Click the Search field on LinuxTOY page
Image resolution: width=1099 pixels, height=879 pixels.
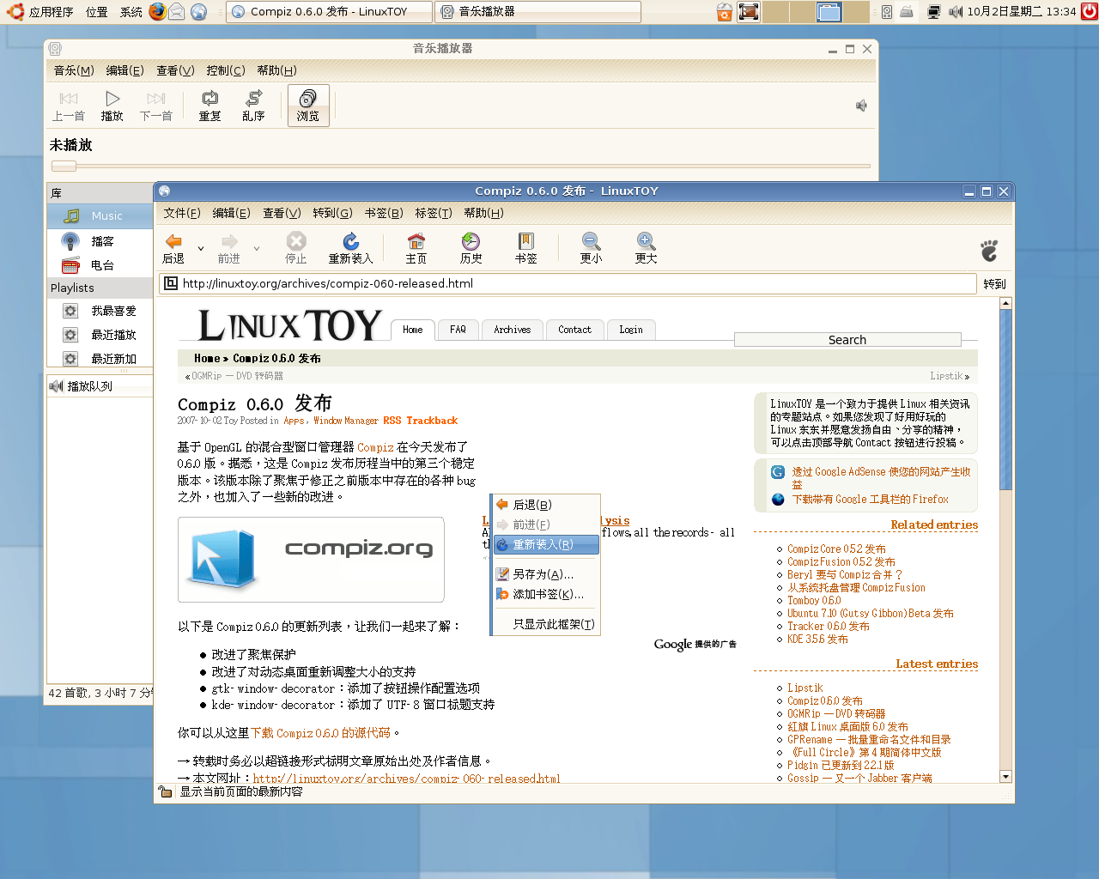(x=847, y=340)
